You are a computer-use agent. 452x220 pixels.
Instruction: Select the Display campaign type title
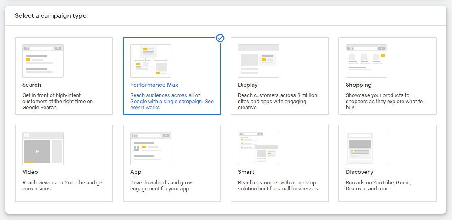248,85
